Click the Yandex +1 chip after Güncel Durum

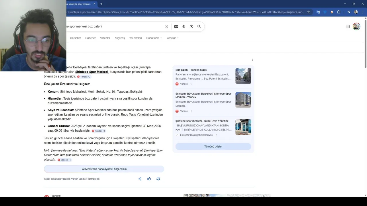pos(99,131)
